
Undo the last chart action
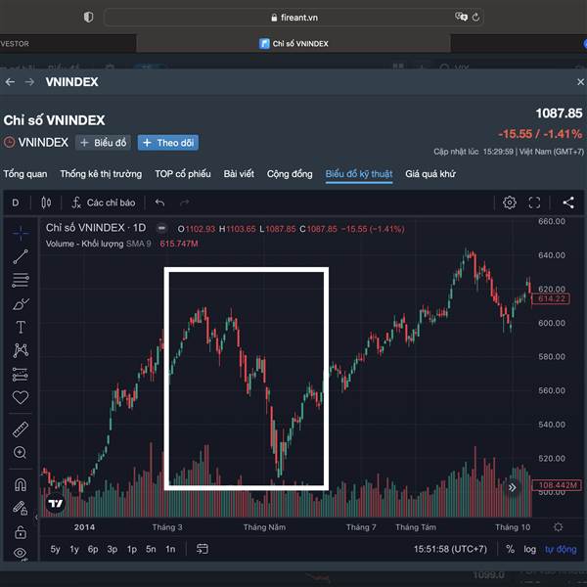[x=159, y=203]
